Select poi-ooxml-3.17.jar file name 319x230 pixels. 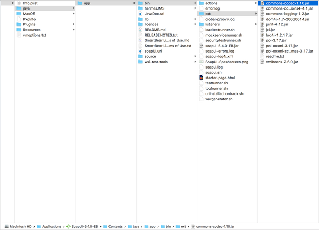click(282, 46)
